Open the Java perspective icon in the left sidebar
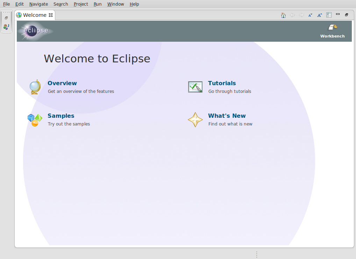Screen dimensions: 356x259 coord(6,26)
